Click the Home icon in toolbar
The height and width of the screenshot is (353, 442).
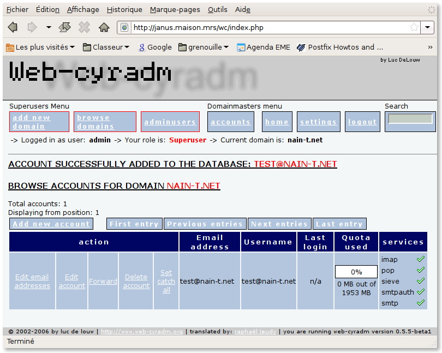point(104,27)
